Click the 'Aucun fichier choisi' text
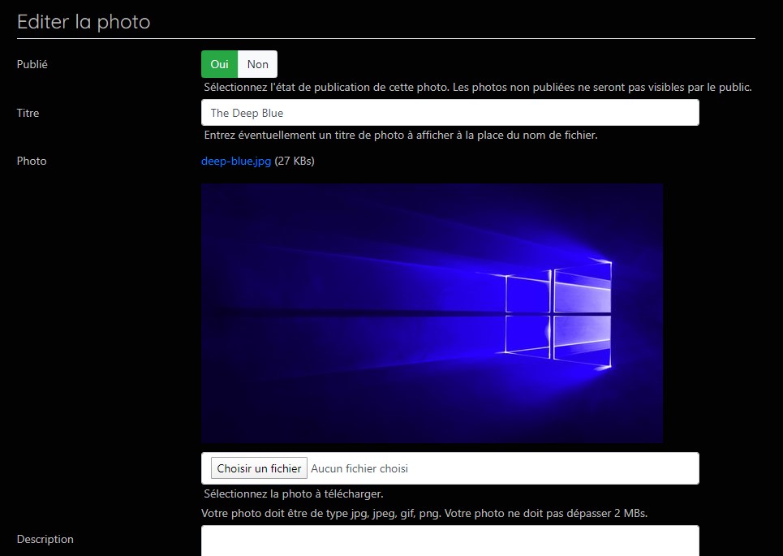783x556 pixels. pos(359,468)
